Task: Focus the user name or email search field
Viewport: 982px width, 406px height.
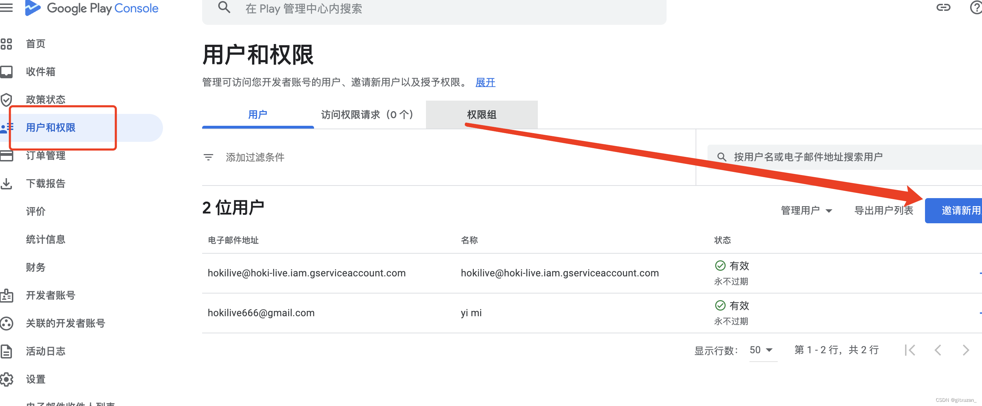Action: 844,157
